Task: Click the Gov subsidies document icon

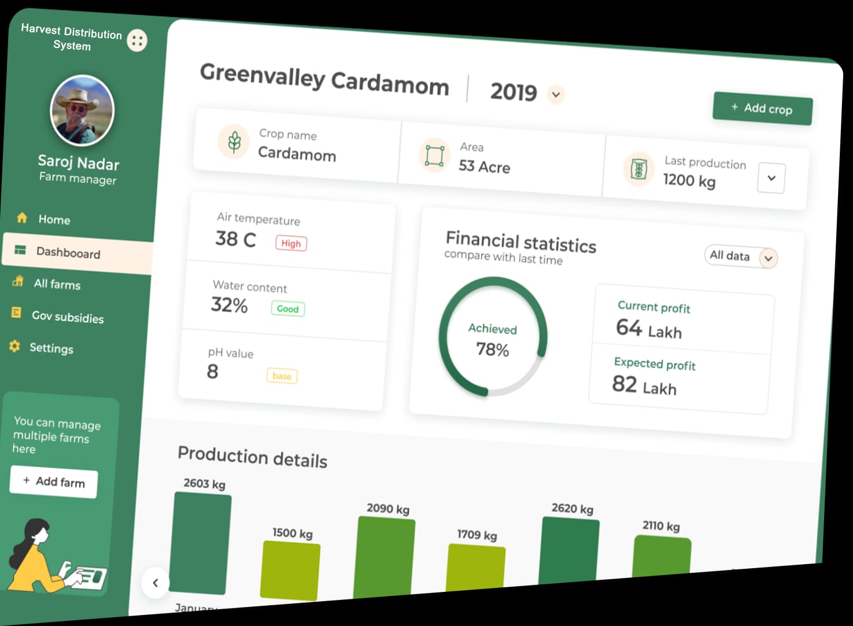Action: [x=16, y=313]
